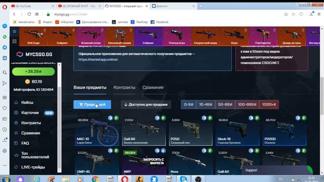This screenshot has height=182, width=324.
Task: Switch to 'Сражения' tab
Action: 153,87
